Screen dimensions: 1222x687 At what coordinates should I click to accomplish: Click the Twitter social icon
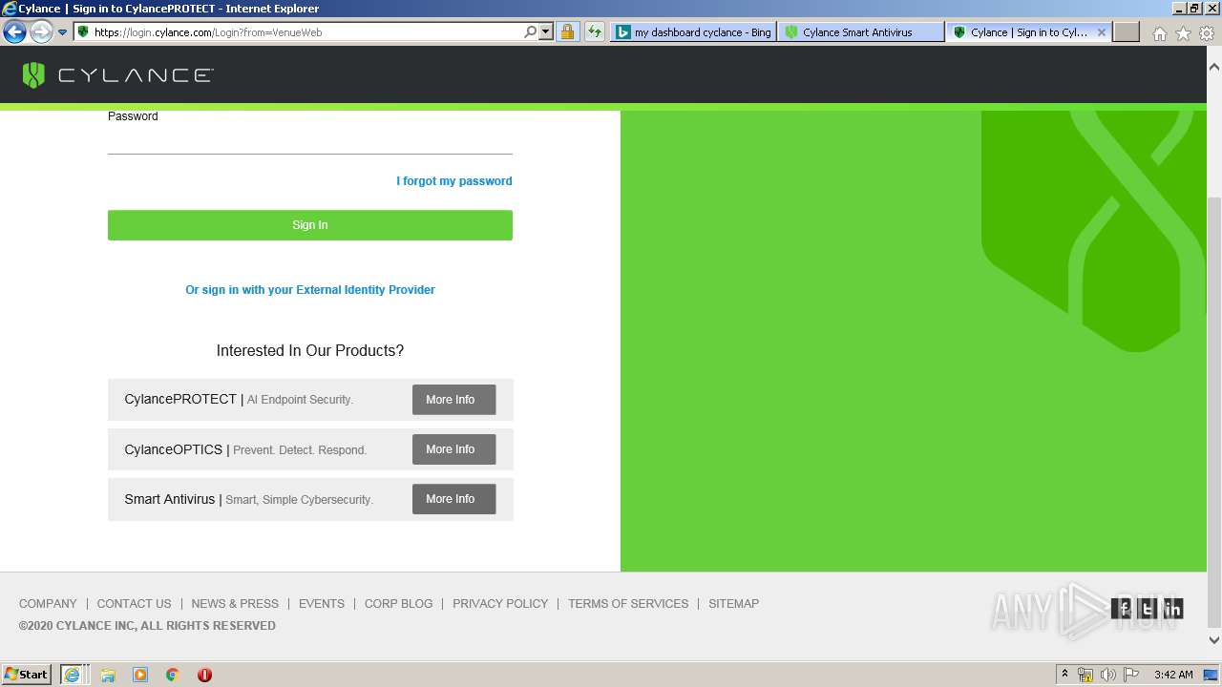coord(1148,608)
